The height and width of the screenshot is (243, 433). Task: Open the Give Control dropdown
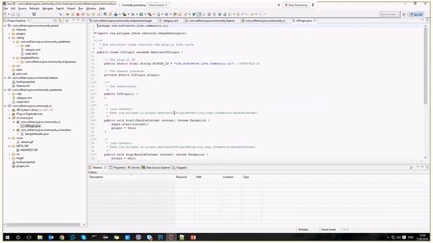click(x=158, y=5)
